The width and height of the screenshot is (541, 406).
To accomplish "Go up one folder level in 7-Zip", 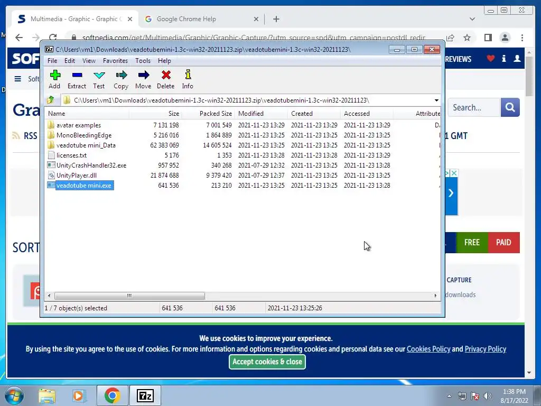I will (x=51, y=100).
